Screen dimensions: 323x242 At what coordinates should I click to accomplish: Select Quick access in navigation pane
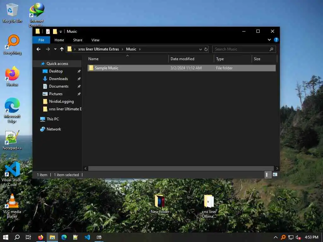[x=57, y=64]
